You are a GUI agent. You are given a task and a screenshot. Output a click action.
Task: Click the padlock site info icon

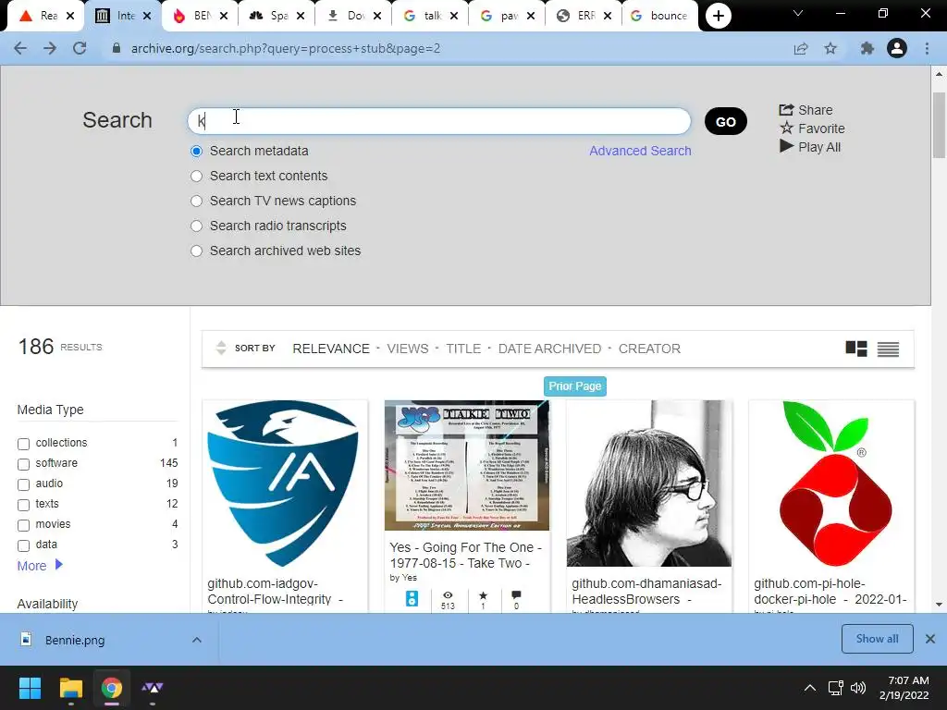click(117, 48)
